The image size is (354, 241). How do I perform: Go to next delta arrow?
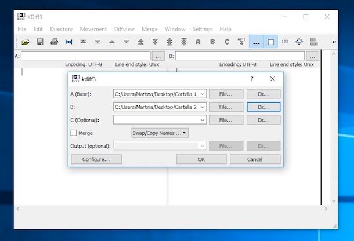tap(127, 42)
